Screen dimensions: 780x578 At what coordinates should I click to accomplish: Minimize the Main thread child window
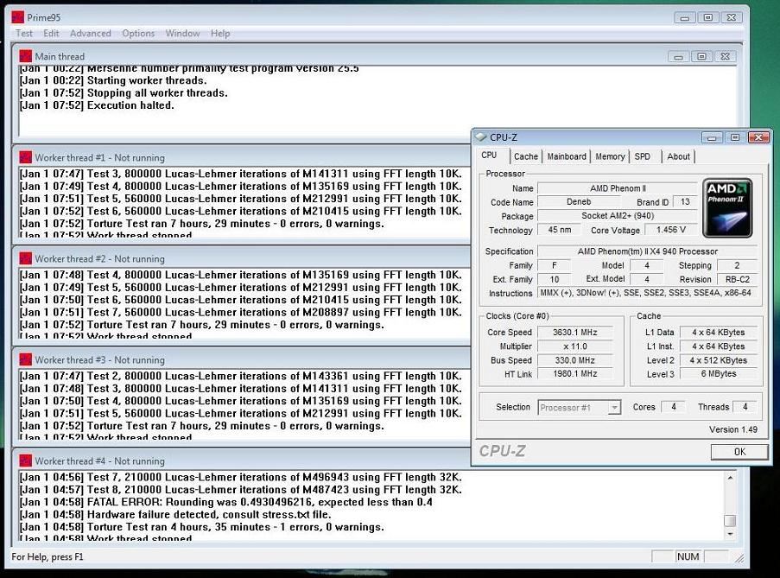tap(678, 57)
